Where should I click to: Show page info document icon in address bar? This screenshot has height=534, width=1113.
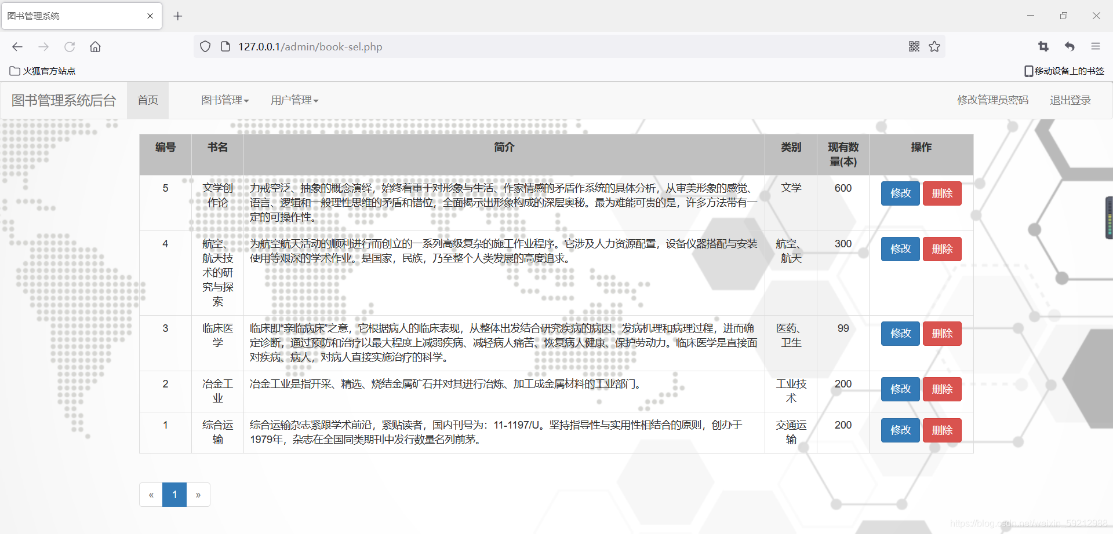225,46
